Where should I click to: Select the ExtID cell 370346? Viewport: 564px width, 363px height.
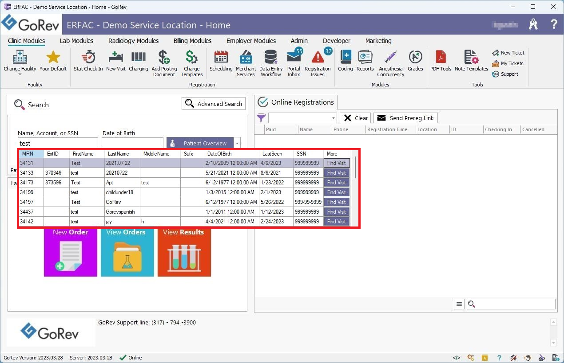click(56, 173)
